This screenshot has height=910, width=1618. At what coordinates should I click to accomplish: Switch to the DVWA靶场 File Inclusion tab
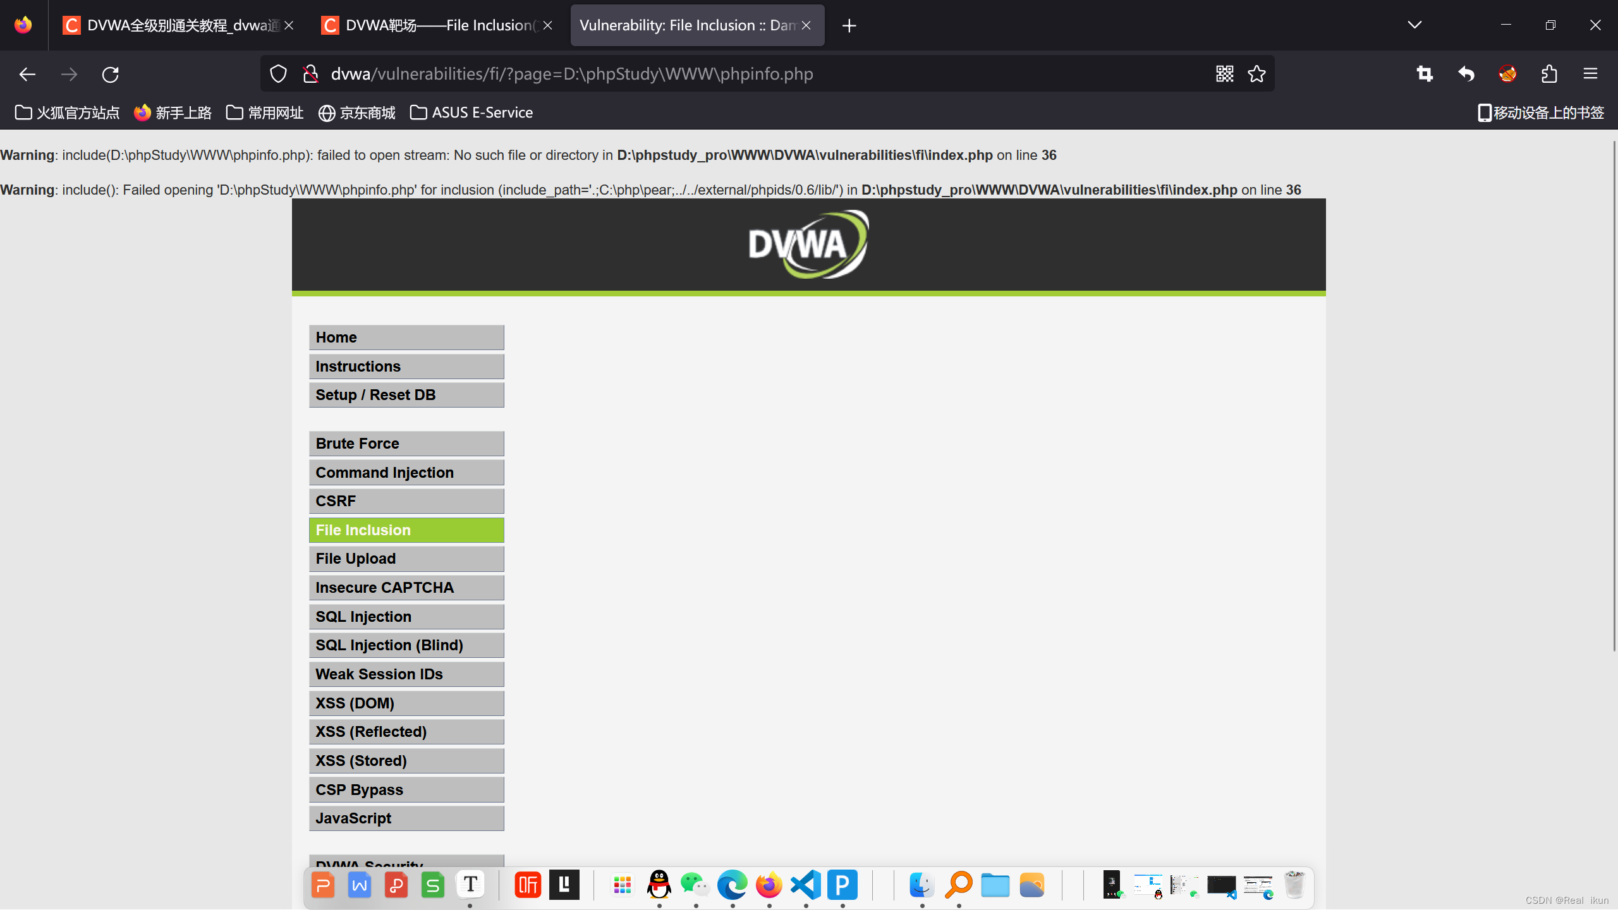click(x=436, y=25)
